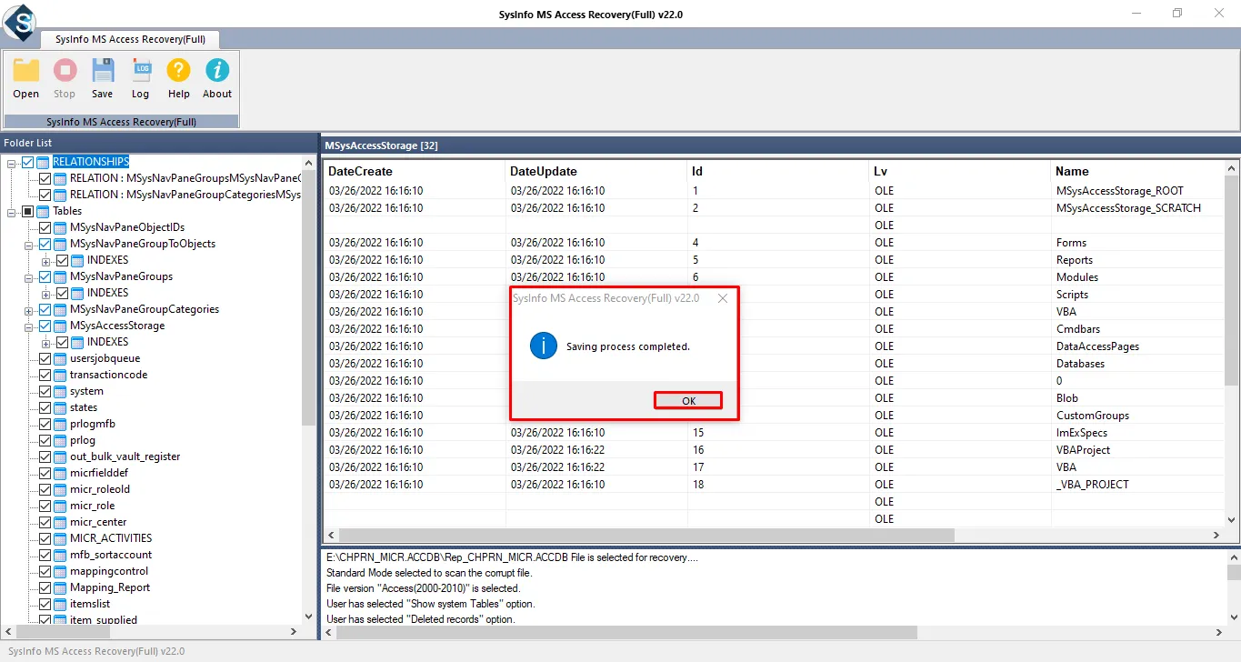Close the saving completed dialog with X
The width and height of the screenshot is (1241, 662).
[723, 298]
